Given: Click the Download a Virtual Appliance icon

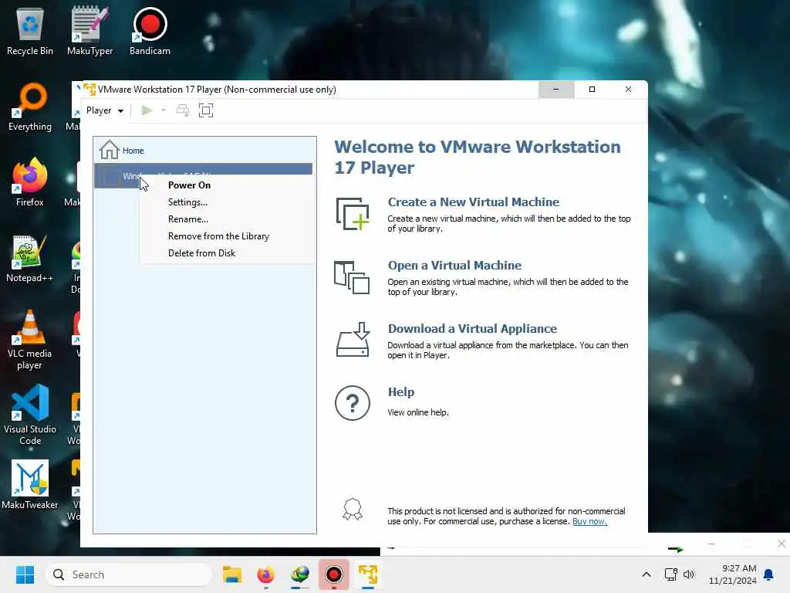Looking at the screenshot, I should 353,340.
